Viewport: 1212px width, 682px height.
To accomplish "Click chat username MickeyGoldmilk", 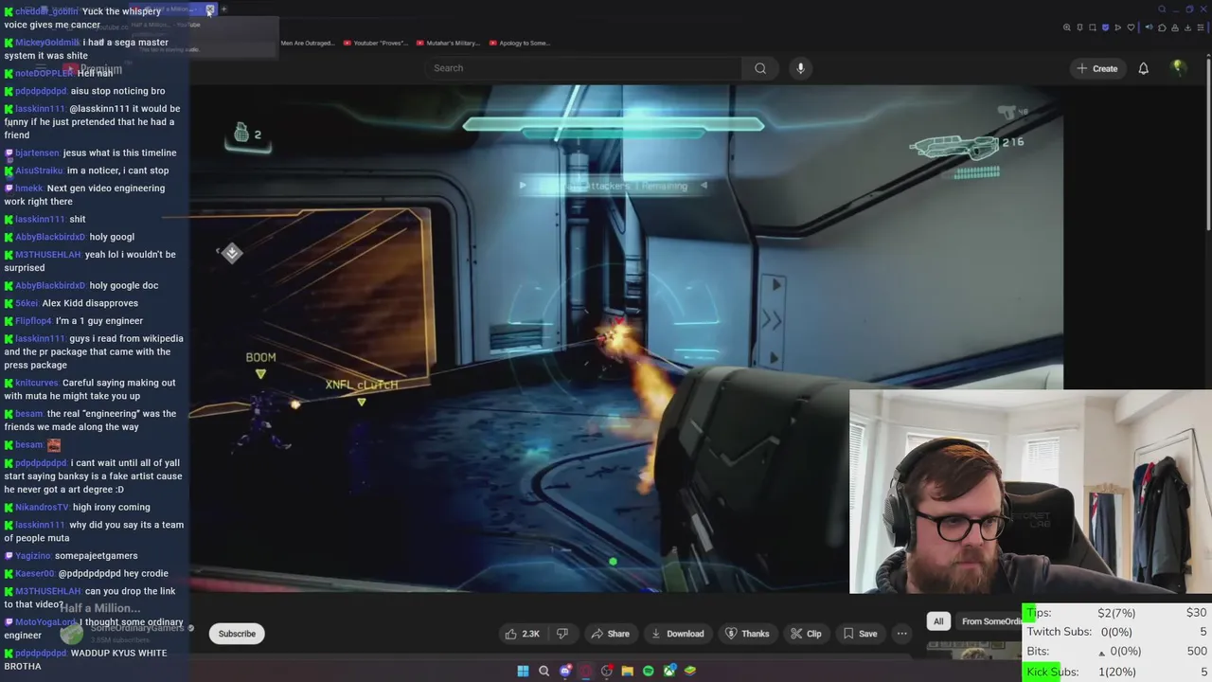I will (x=47, y=43).
